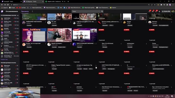Click the browser address bar URL
Image resolution: width=175 pixels, height=98 pixels.
coord(25,5)
